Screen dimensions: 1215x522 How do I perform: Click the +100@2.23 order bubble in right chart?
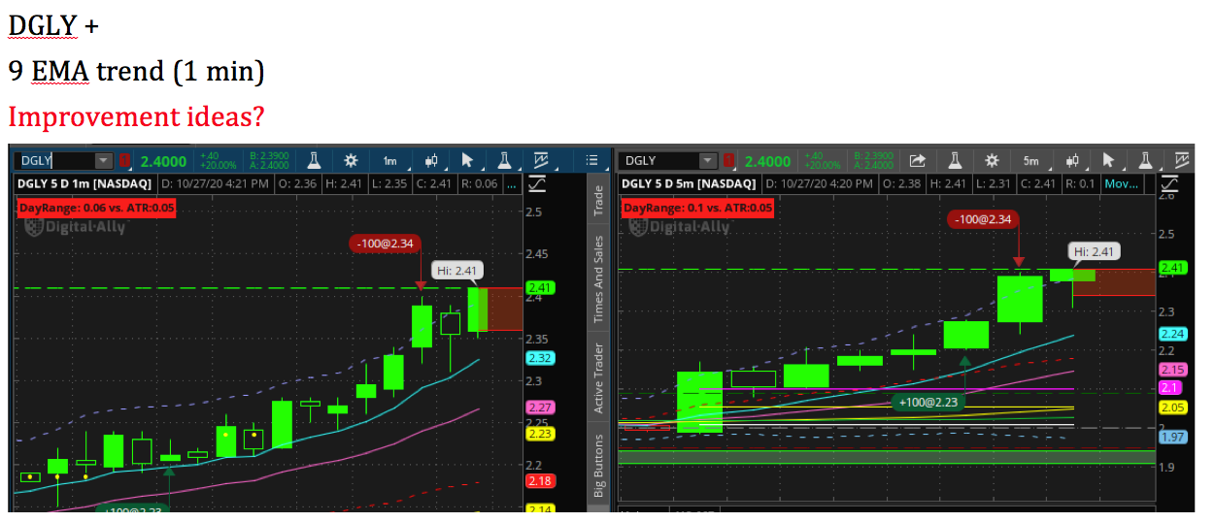[x=928, y=402]
